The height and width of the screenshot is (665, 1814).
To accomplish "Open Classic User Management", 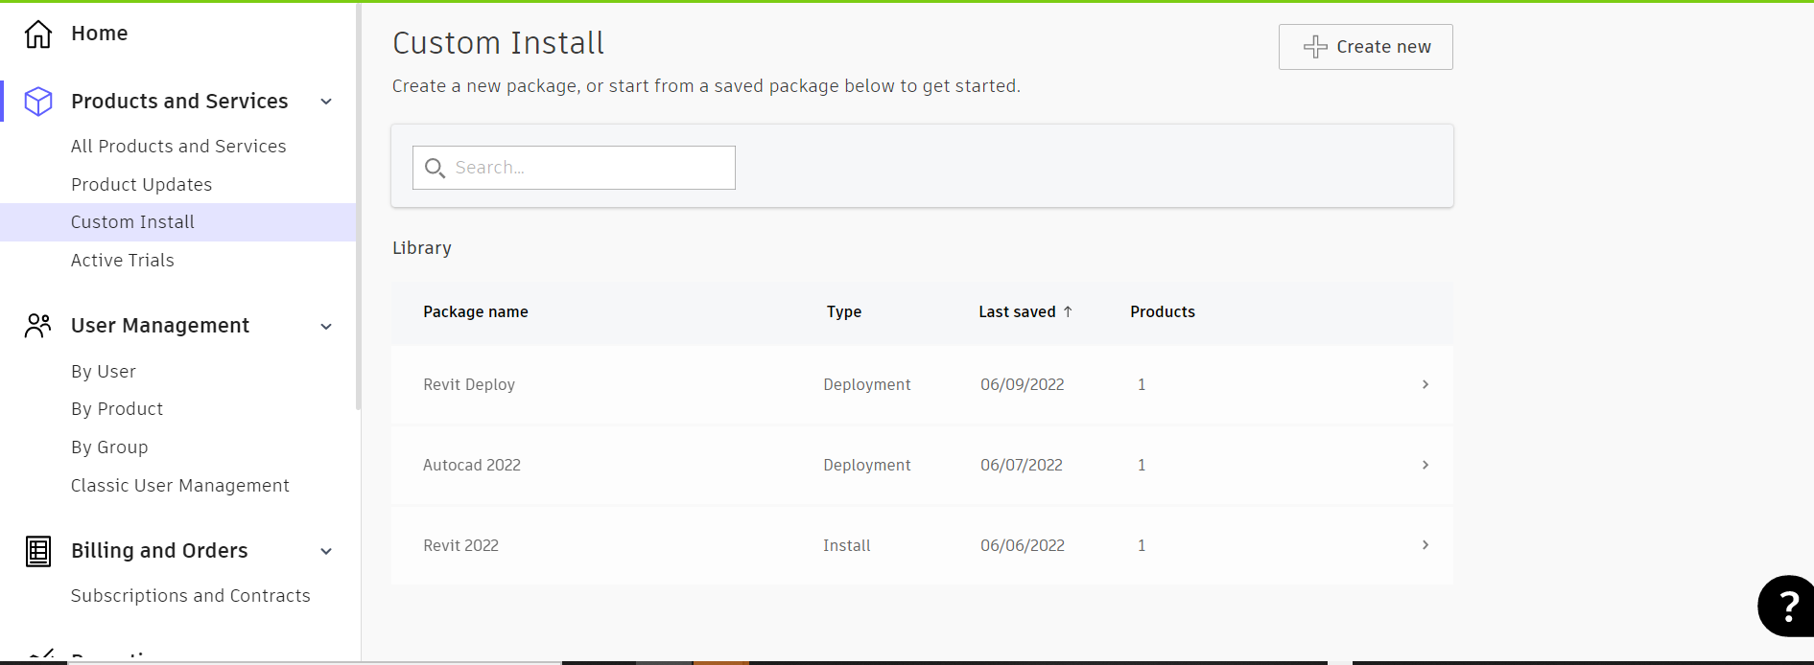I will pos(180,486).
